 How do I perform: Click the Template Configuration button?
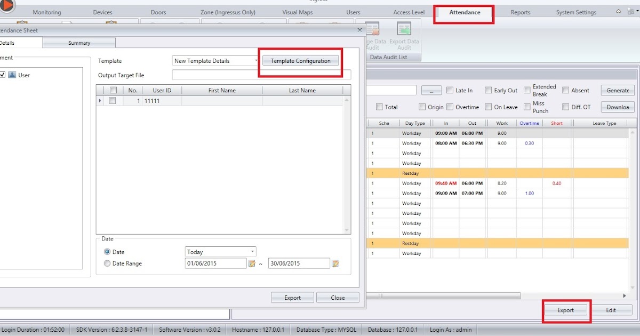(x=300, y=61)
